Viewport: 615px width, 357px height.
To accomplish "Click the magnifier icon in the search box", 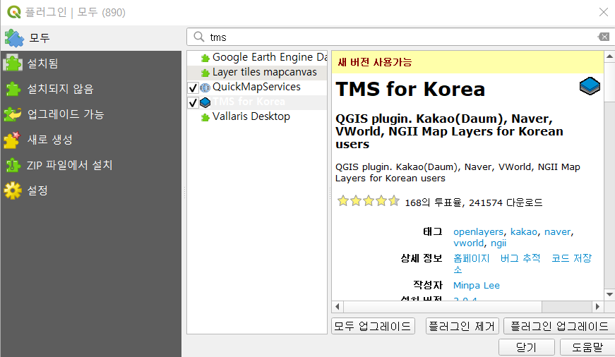I will pos(199,37).
